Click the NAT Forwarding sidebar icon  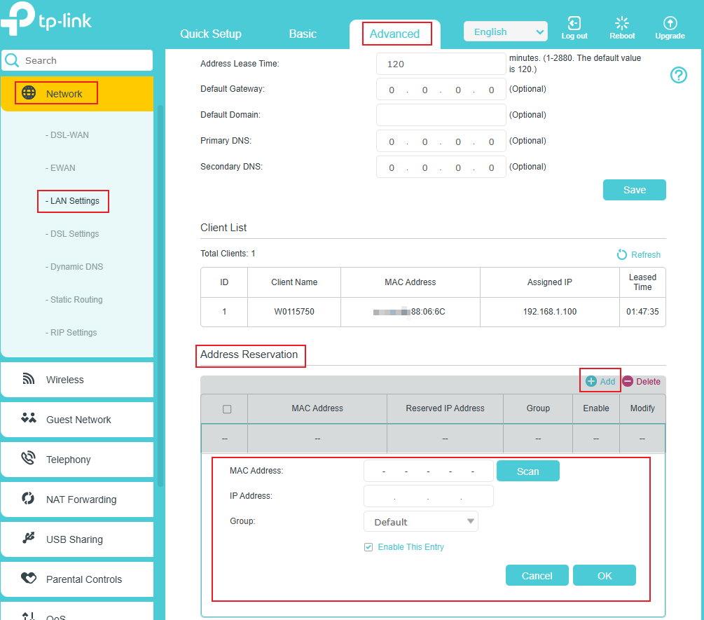[x=29, y=500]
